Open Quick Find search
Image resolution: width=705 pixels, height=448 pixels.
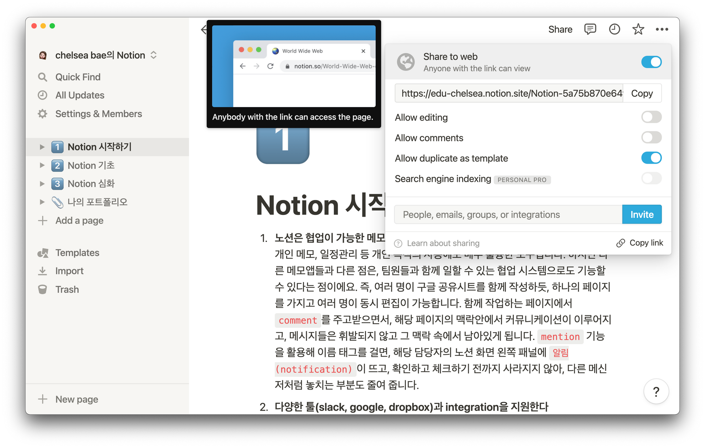pyautogui.click(x=78, y=77)
